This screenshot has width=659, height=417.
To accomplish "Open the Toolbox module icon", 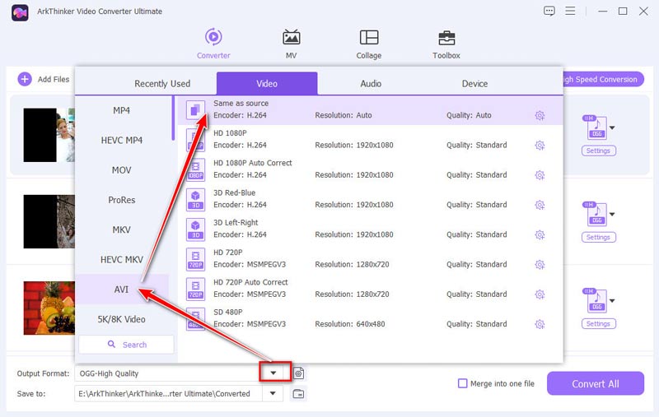I will (446, 38).
